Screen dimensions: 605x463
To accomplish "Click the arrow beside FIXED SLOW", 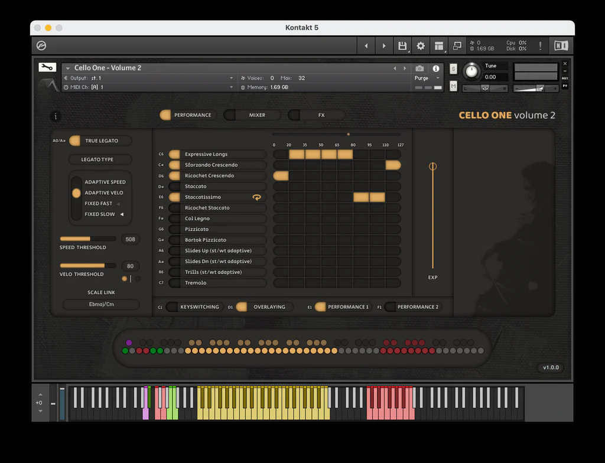I will pyautogui.click(x=122, y=214).
